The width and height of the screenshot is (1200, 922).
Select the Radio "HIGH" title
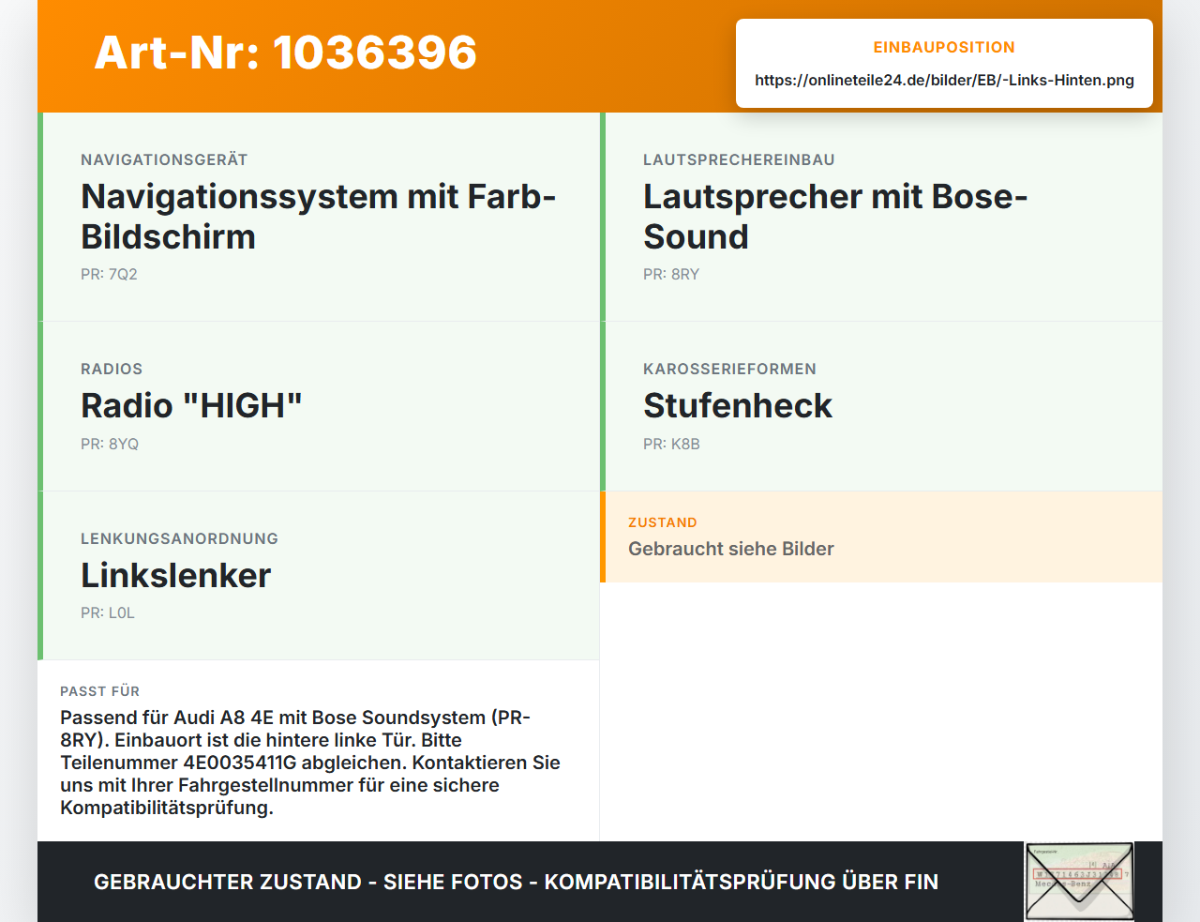(x=191, y=406)
